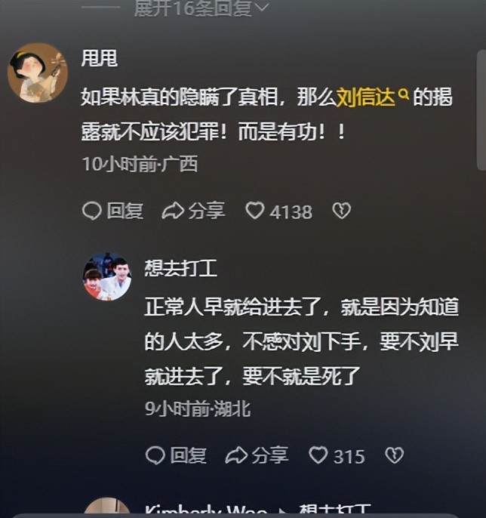Click the 回复 label under 想去打工's reply
Screen dimensions: 486x518
click(188, 455)
